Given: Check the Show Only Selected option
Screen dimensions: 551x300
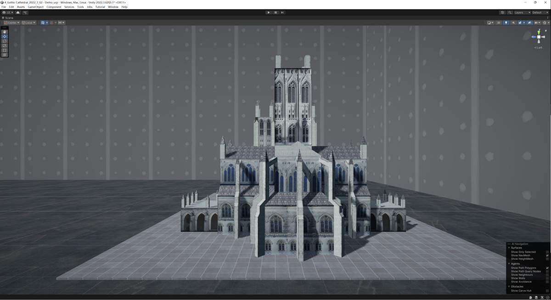Looking at the screenshot, I should point(547,252).
